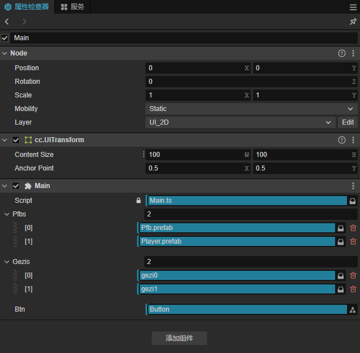The height and width of the screenshot is (353, 360).
Task: Click the Button node picker icon
Action: (352, 309)
